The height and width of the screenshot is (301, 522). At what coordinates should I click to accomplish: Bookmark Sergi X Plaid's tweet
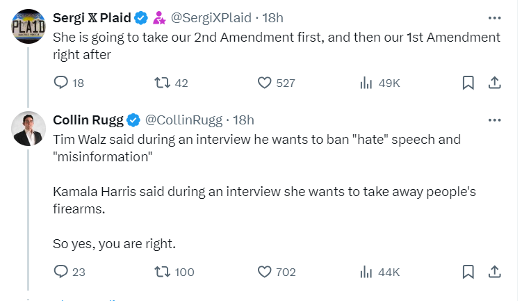[x=468, y=83]
